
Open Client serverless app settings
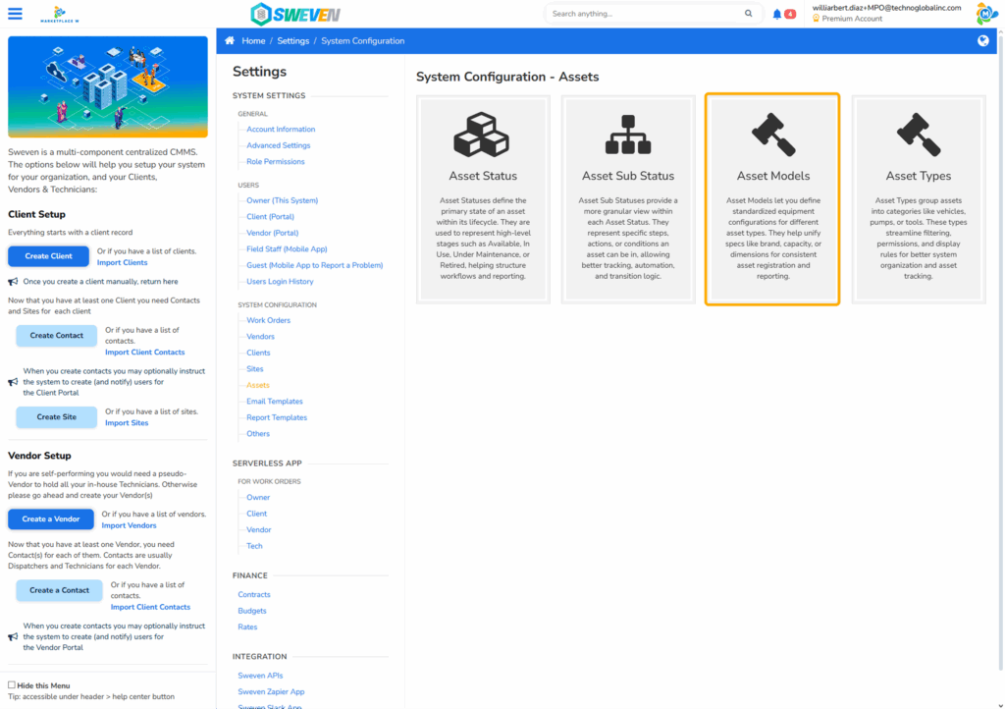coord(256,514)
